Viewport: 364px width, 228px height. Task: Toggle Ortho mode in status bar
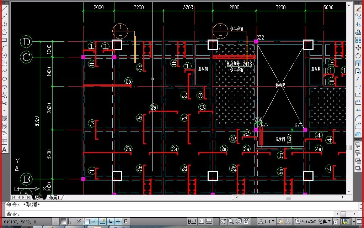(71, 221)
